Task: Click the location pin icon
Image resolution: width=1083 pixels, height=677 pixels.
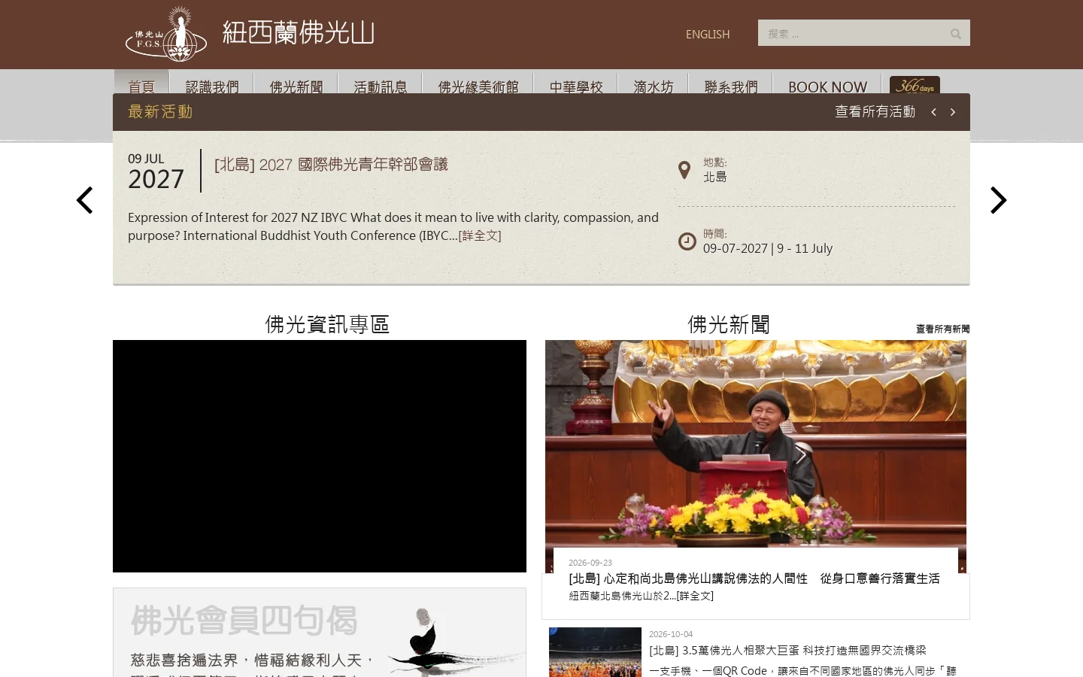Action: click(x=684, y=170)
